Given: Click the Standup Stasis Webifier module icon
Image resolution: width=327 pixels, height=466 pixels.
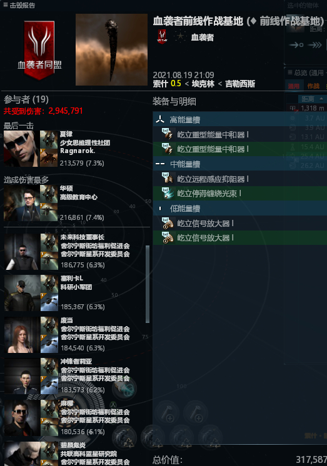Looking at the screenshot, I should 167,193.
